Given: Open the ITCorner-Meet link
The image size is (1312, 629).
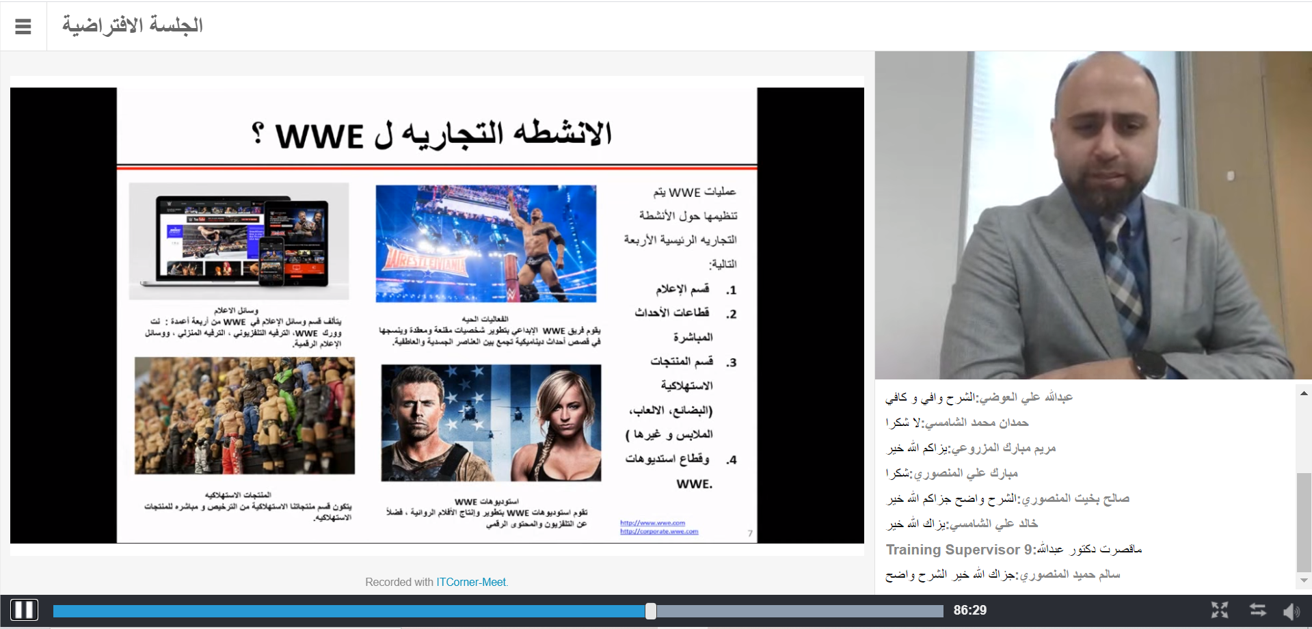Looking at the screenshot, I should tap(471, 582).
